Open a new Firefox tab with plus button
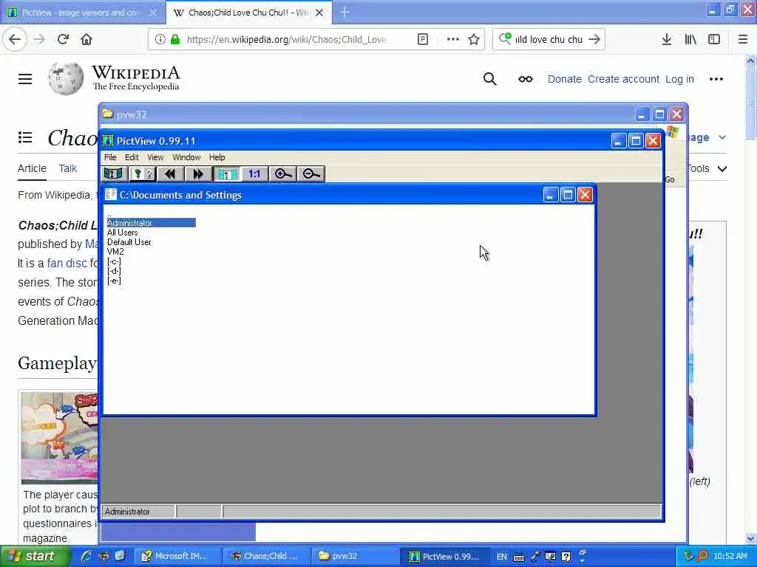 (344, 12)
